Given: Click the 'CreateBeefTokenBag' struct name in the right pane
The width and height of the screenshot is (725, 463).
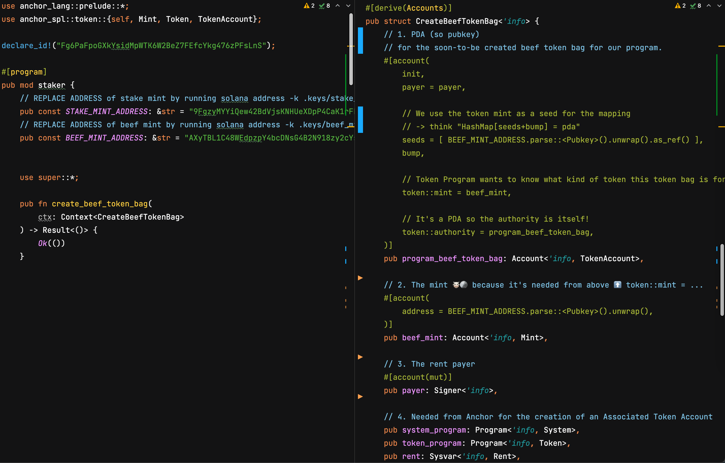Looking at the screenshot, I should [457, 21].
